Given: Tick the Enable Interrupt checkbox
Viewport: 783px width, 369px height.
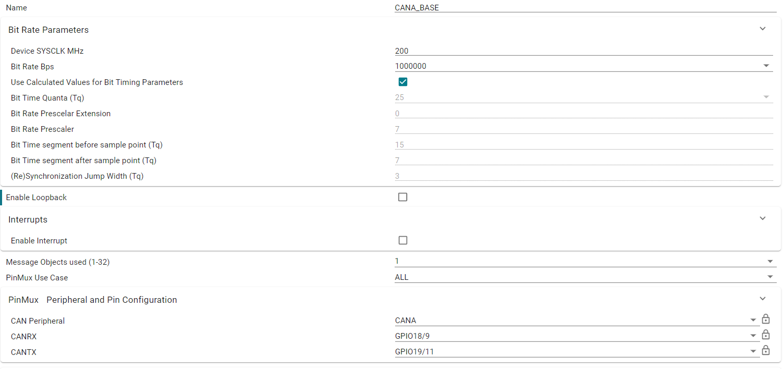Looking at the screenshot, I should point(402,240).
